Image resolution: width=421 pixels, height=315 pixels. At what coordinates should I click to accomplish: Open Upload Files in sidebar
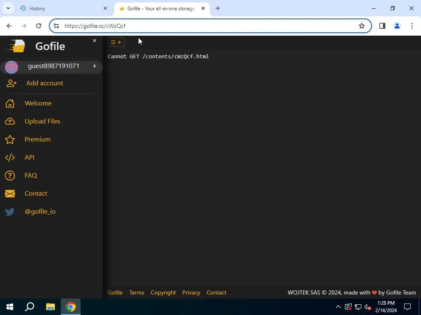click(x=42, y=121)
